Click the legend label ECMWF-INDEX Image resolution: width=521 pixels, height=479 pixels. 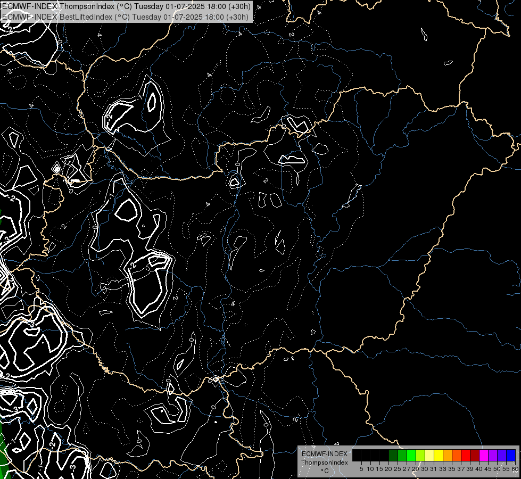point(325,454)
